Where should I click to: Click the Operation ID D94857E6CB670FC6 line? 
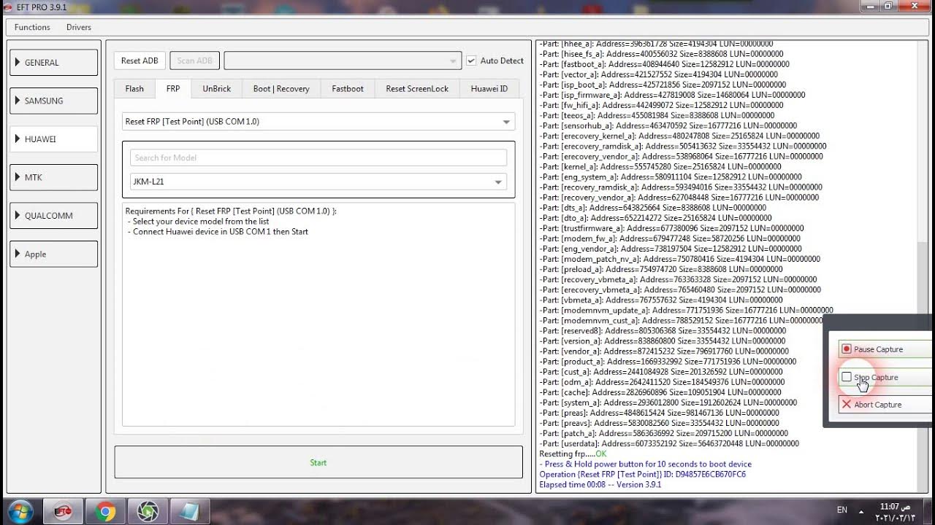[x=643, y=474]
